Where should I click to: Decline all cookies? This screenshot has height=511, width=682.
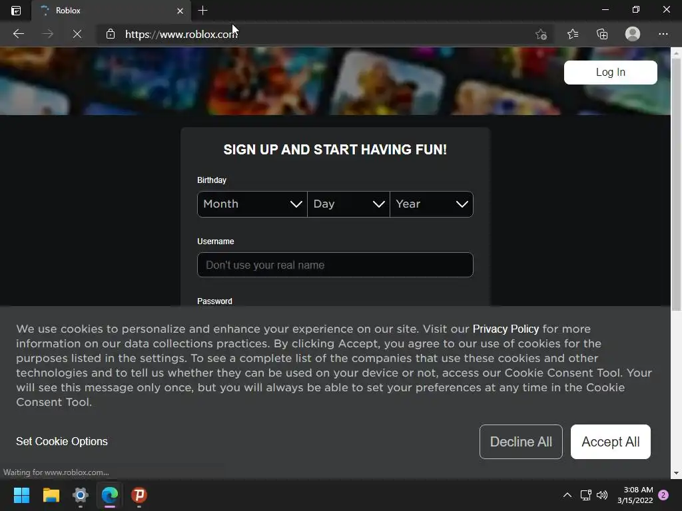point(521,442)
